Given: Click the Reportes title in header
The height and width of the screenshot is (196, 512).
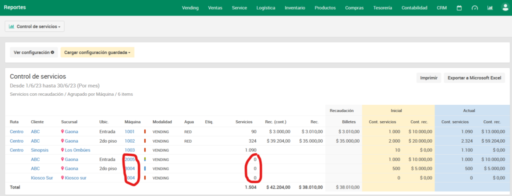Looking at the screenshot, I should click(x=14, y=7).
